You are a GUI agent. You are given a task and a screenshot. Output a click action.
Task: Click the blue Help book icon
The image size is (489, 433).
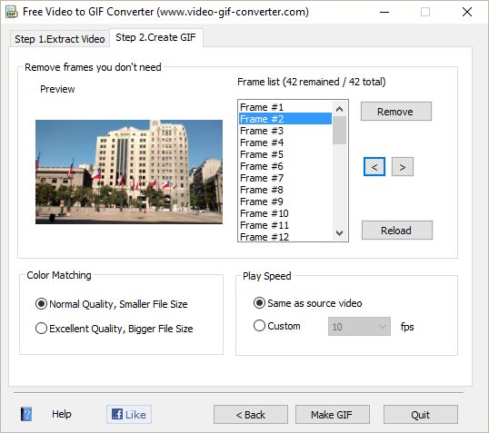coord(26,414)
